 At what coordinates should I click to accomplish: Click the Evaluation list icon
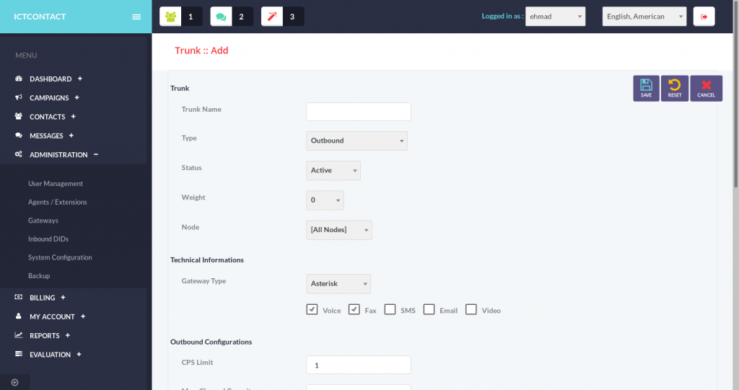[18, 354]
